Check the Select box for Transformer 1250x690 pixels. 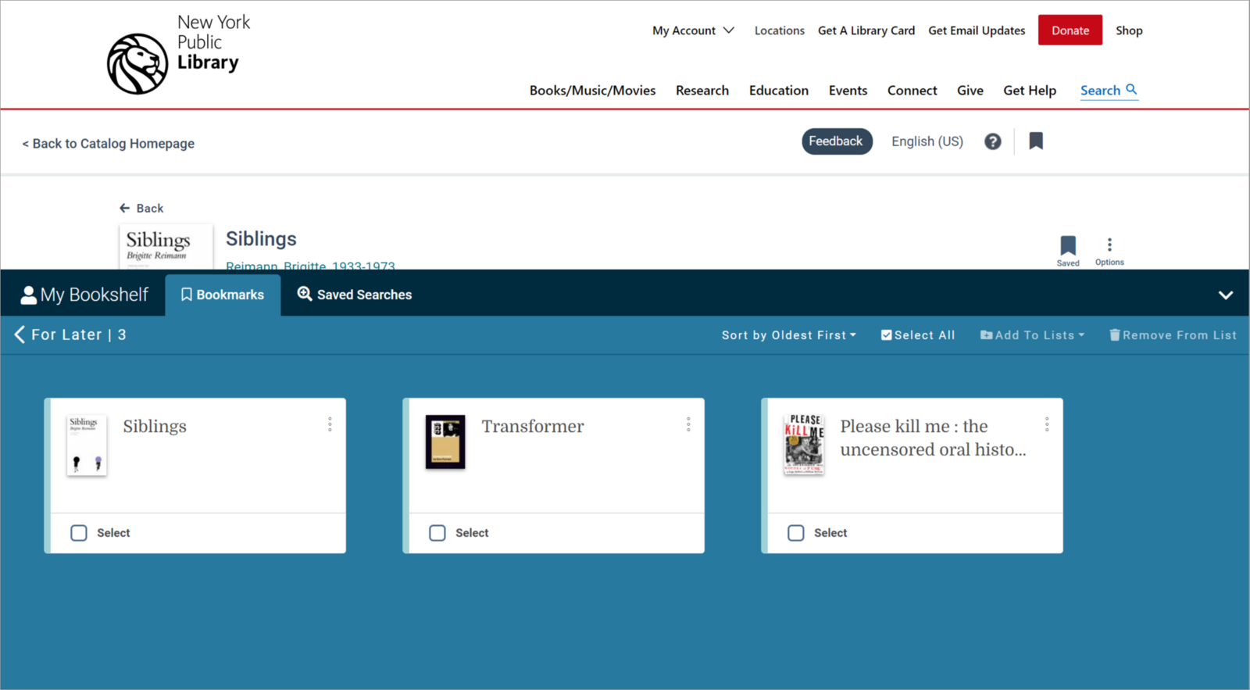[437, 533]
